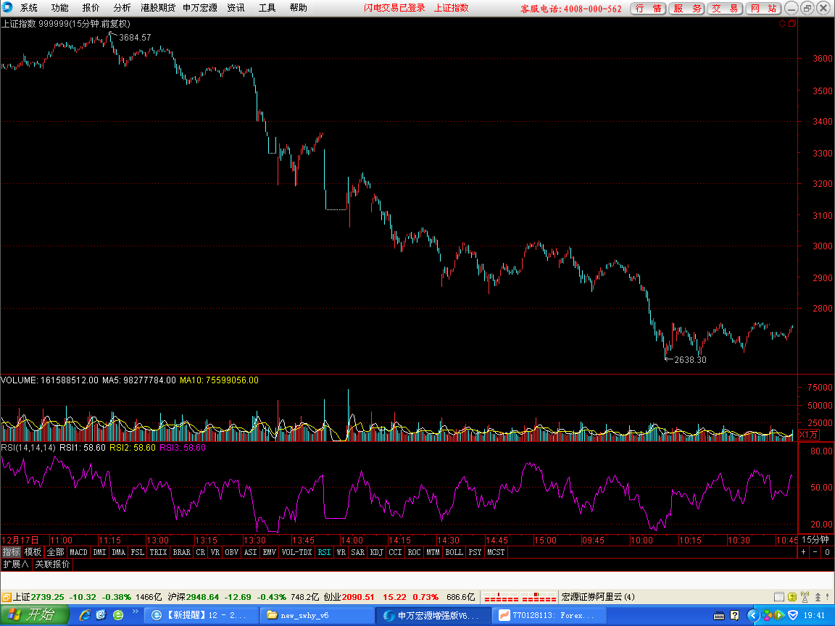835x626 pixels.
Task: Click the 沪深 2948.64 index quote
Action: tap(194, 597)
